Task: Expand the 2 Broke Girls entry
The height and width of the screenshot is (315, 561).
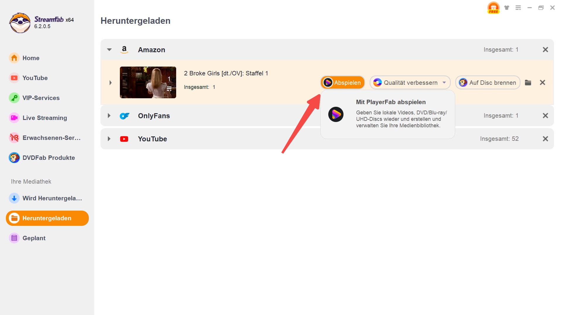Action: click(110, 83)
